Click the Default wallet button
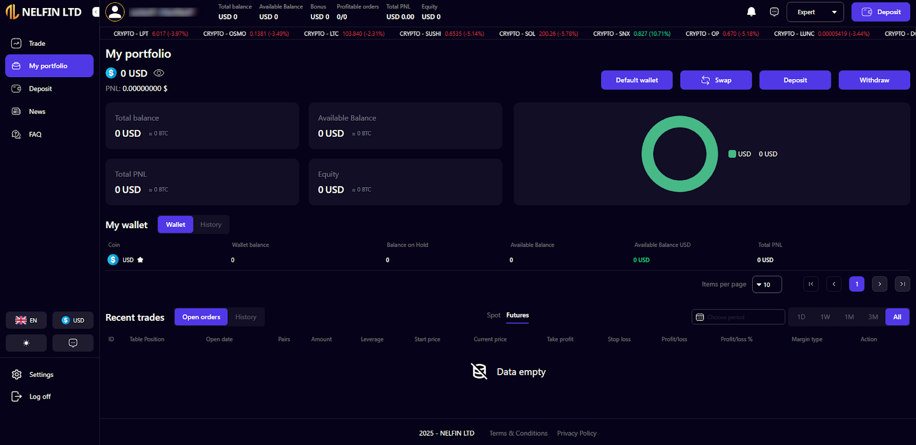Viewport: 916px width, 445px height. point(637,80)
